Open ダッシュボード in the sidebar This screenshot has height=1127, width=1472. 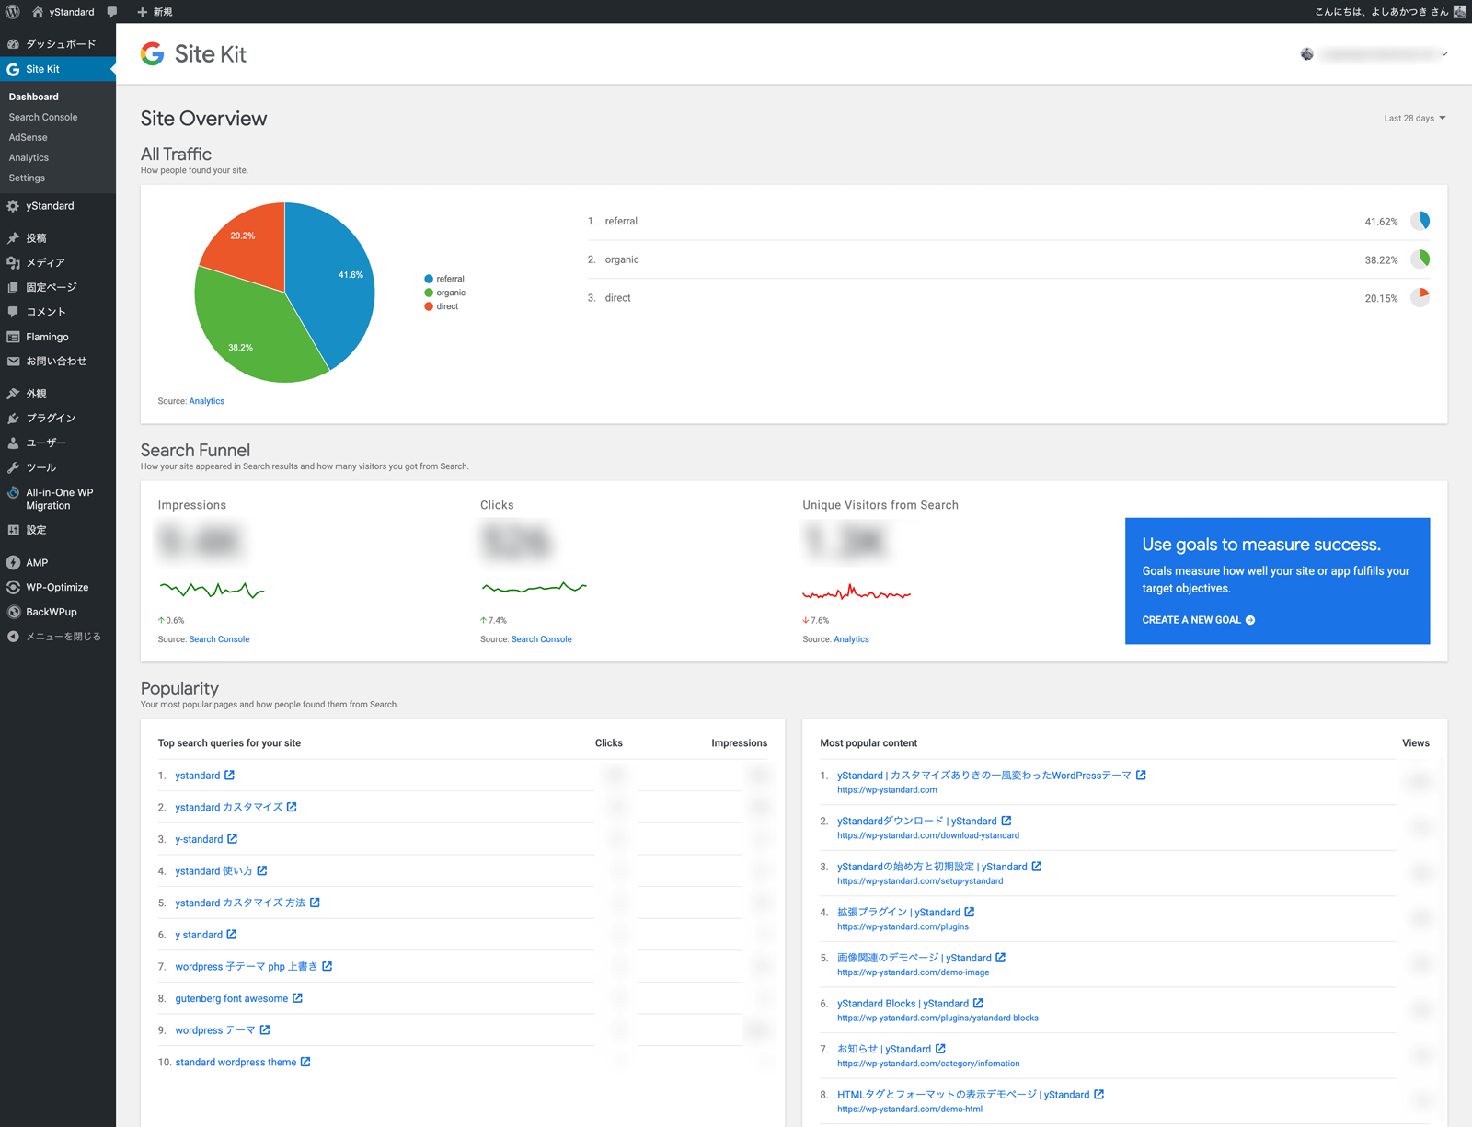pyautogui.click(x=58, y=44)
